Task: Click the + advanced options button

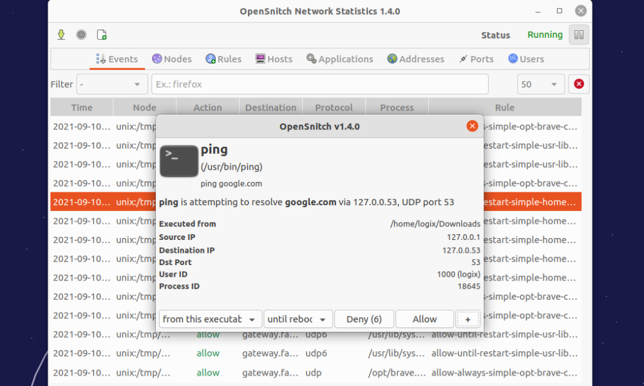Action: point(468,319)
